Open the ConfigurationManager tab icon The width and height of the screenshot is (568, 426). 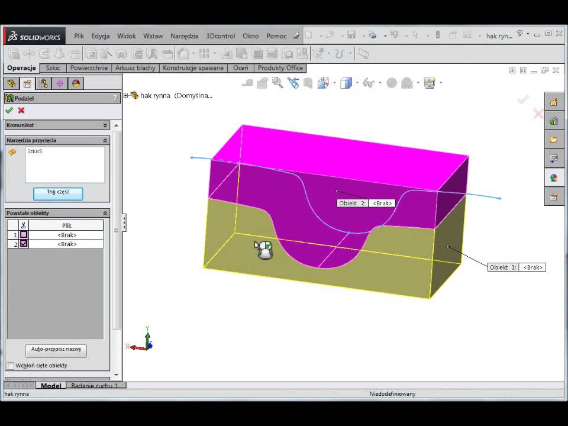(x=43, y=83)
